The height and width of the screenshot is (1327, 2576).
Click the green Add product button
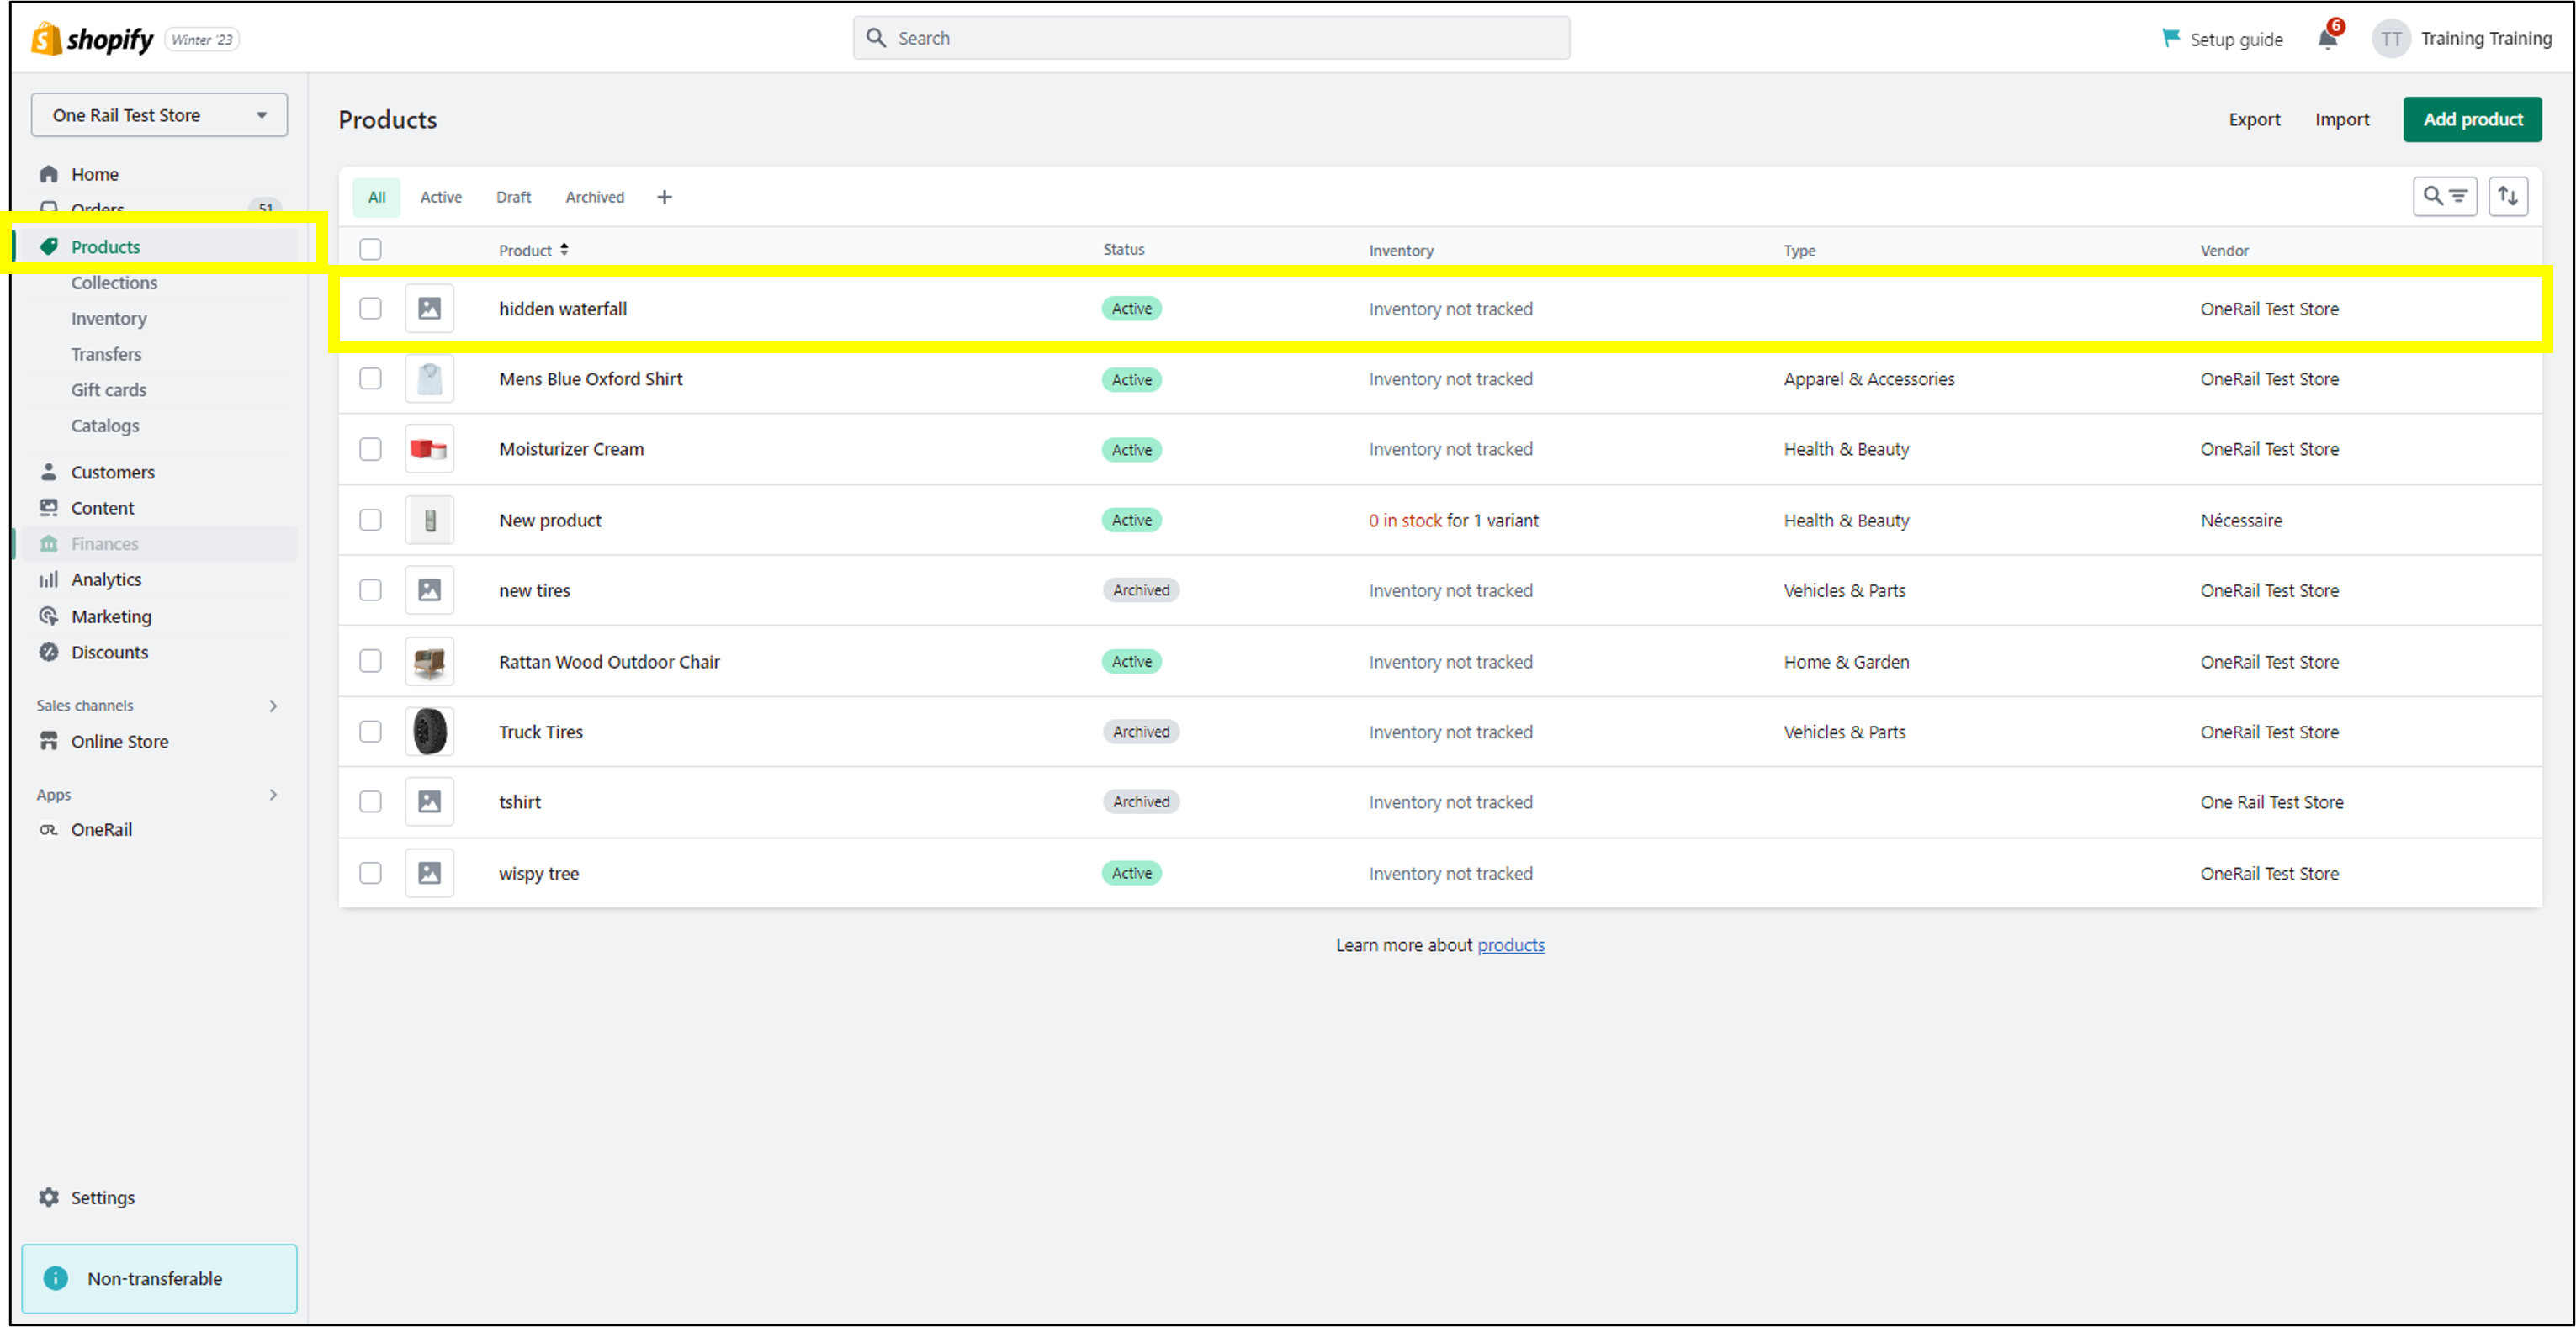tap(2471, 119)
